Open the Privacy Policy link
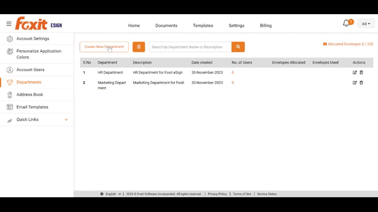The height and width of the screenshot is (212, 378). pos(217,194)
